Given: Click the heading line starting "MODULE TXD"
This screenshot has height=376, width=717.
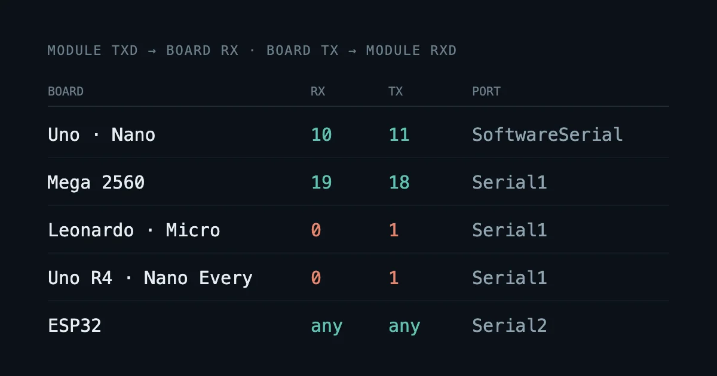Looking at the screenshot, I should pos(252,51).
